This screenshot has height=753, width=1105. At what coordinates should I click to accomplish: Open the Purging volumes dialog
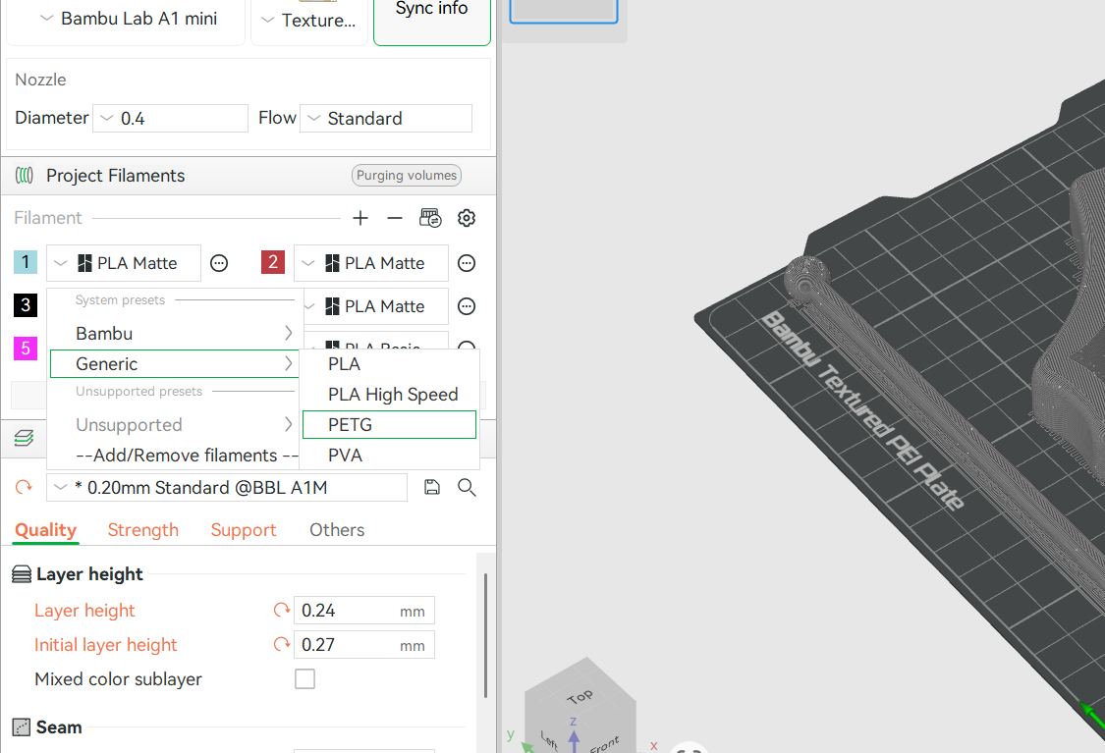pyautogui.click(x=407, y=176)
